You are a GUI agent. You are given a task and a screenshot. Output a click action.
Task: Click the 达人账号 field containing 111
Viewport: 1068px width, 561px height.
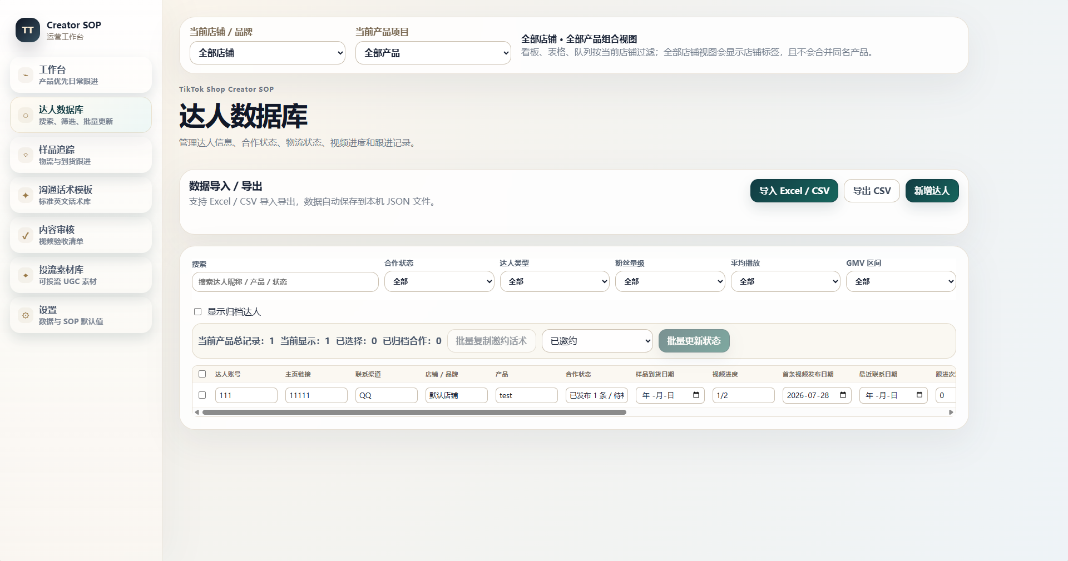click(x=246, y=395)
